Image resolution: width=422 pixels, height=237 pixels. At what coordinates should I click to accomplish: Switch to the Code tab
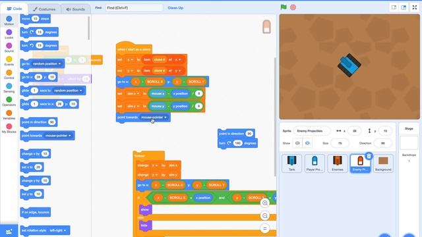(15, 9)
